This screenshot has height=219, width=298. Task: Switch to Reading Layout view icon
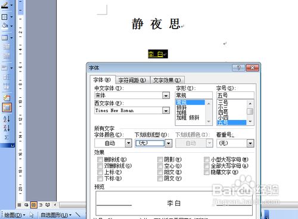(48, 205)
